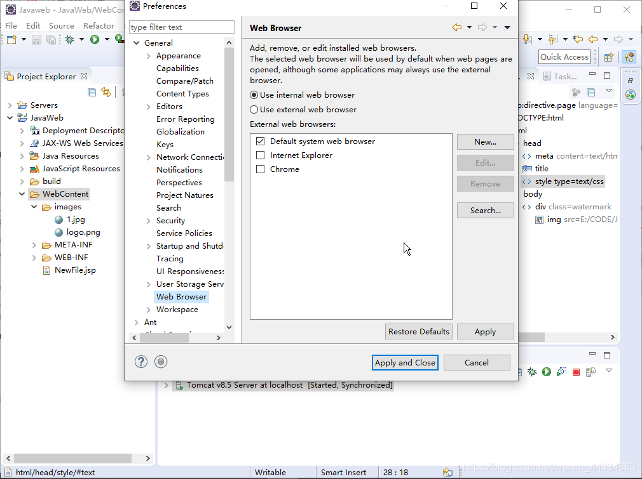This screenshot has height=479, width=642.
Task: Open the File menu
Action: coord(11,26)
